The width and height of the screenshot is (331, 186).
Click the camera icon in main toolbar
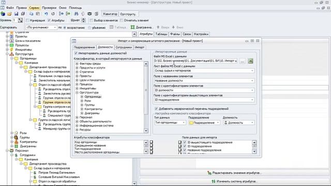[x=89, y=14]
